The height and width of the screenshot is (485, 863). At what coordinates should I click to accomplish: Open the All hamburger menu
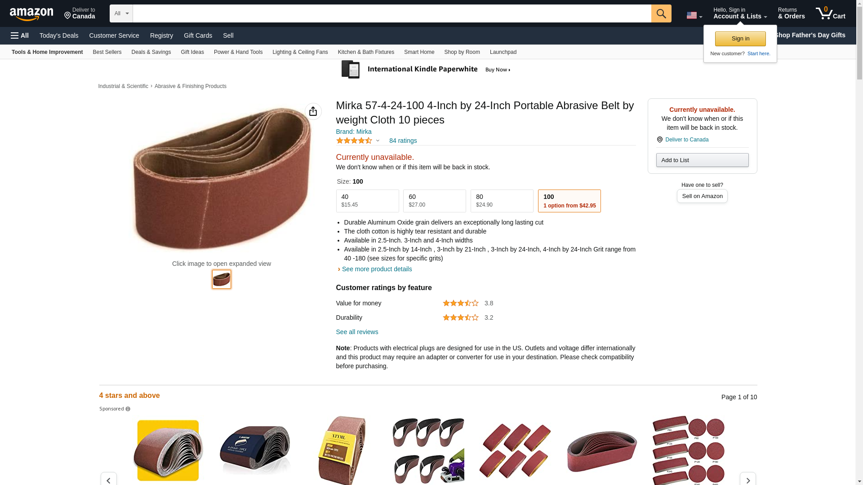(x=20, y=35)
